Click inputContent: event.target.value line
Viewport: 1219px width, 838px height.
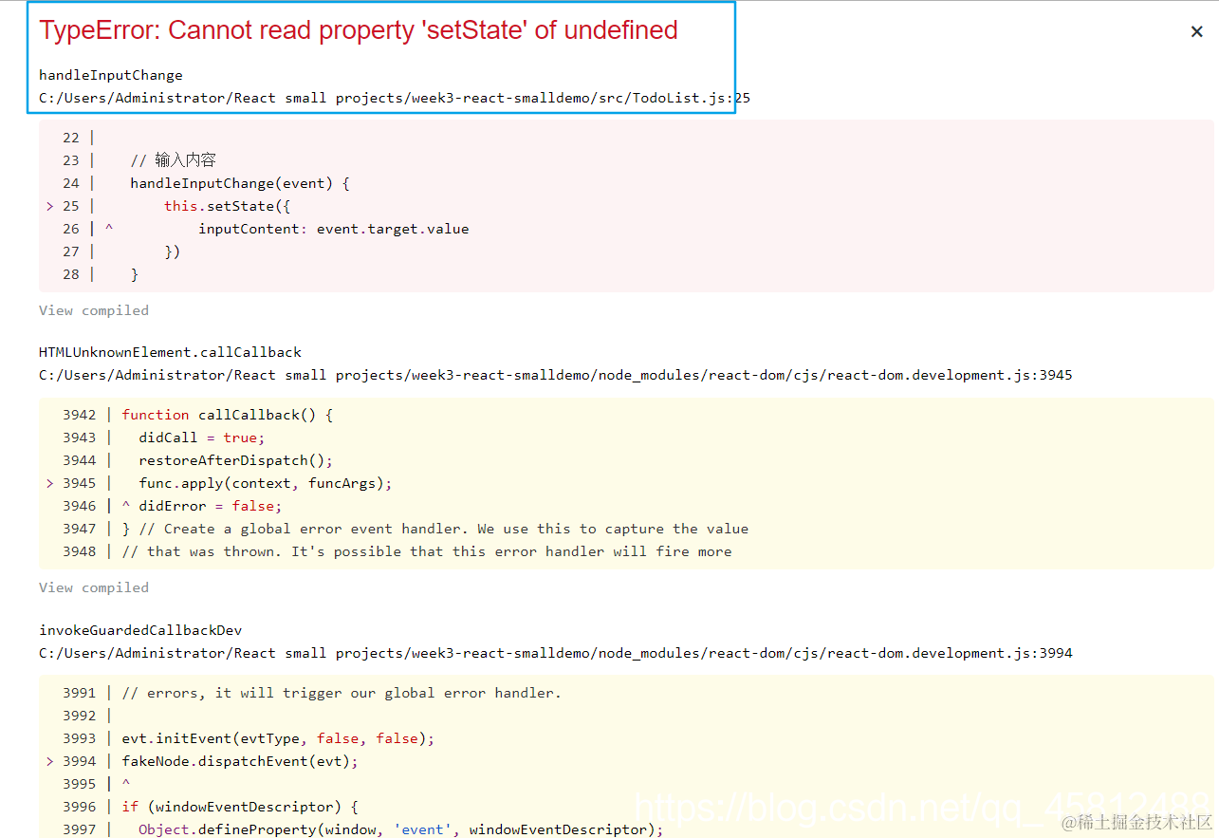334,229
